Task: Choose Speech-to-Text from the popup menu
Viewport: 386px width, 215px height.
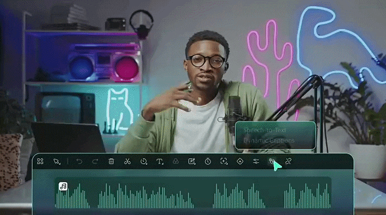Action: point(265,130)
